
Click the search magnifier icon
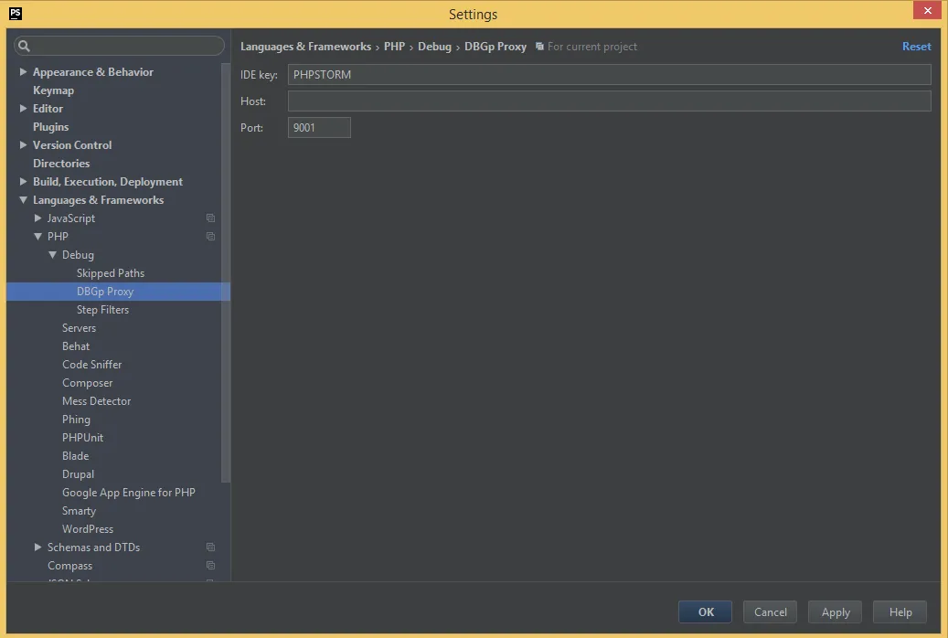24,46
